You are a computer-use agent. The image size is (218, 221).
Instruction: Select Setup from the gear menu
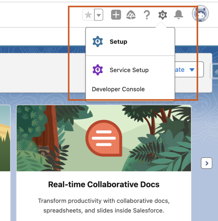pos(118,42)
